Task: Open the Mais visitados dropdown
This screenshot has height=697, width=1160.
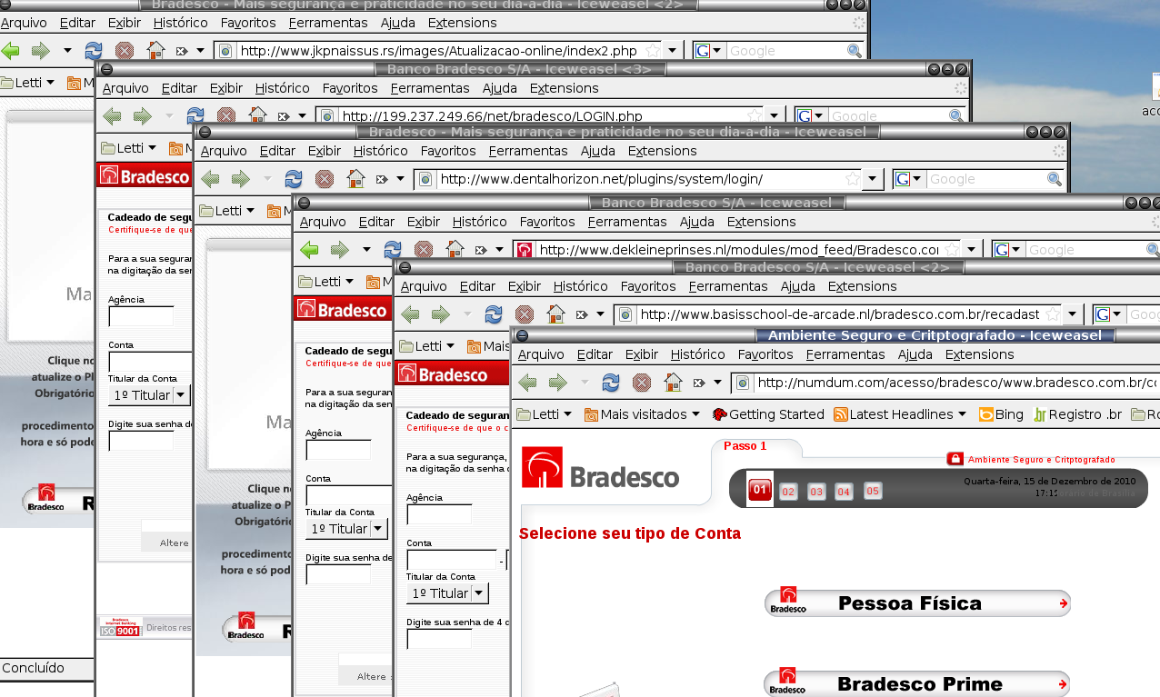Action: tap(642, 414)
